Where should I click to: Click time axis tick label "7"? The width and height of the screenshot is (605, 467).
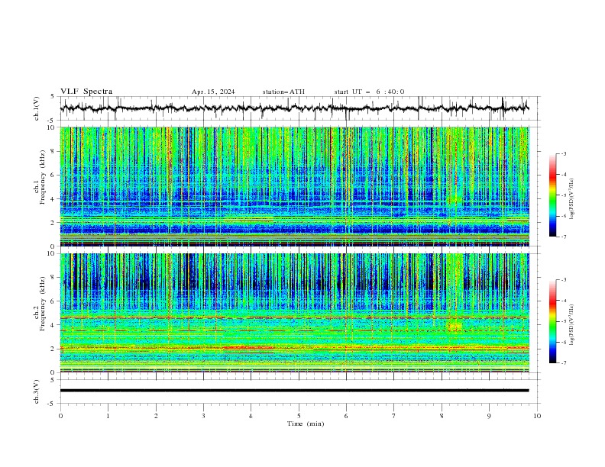click(x=394, y=416)
